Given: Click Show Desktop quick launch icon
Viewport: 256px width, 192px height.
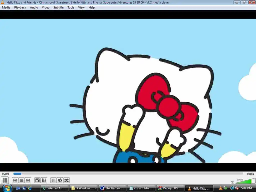Looking at the screenshot, I should [x=18, y=188].
